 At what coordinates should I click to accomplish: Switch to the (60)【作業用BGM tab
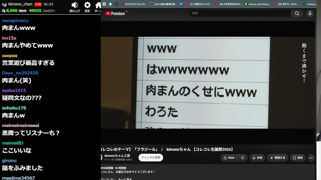click(x=228, y=4)
